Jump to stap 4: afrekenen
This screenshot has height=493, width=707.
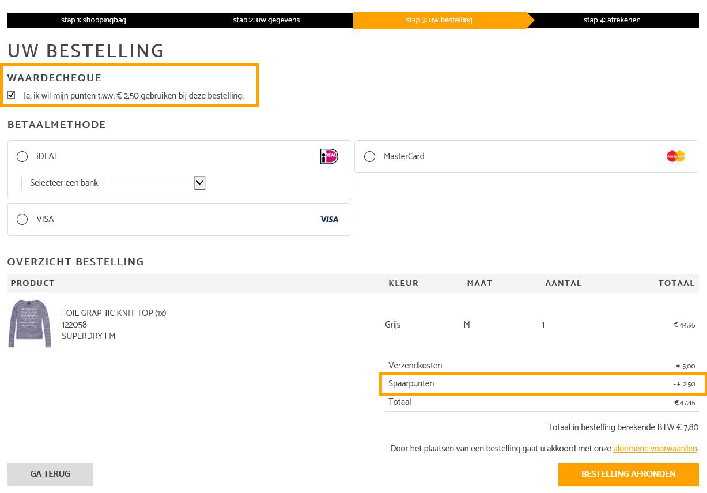tap(612, 20)
